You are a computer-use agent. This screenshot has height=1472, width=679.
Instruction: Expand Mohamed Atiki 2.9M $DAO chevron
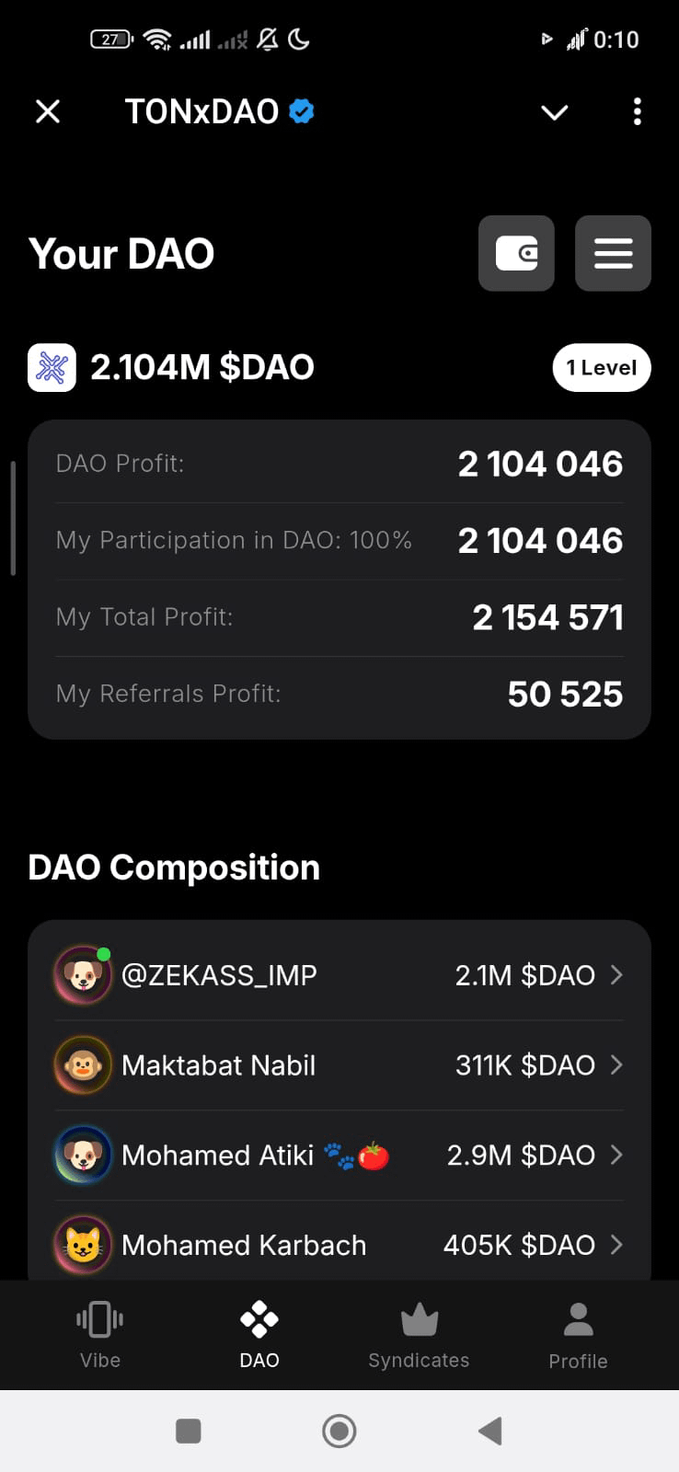click(616, 1155)
